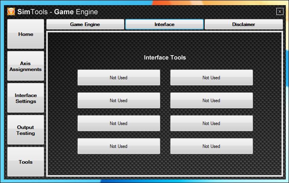Open the Output Testing page

coord(26,130)
